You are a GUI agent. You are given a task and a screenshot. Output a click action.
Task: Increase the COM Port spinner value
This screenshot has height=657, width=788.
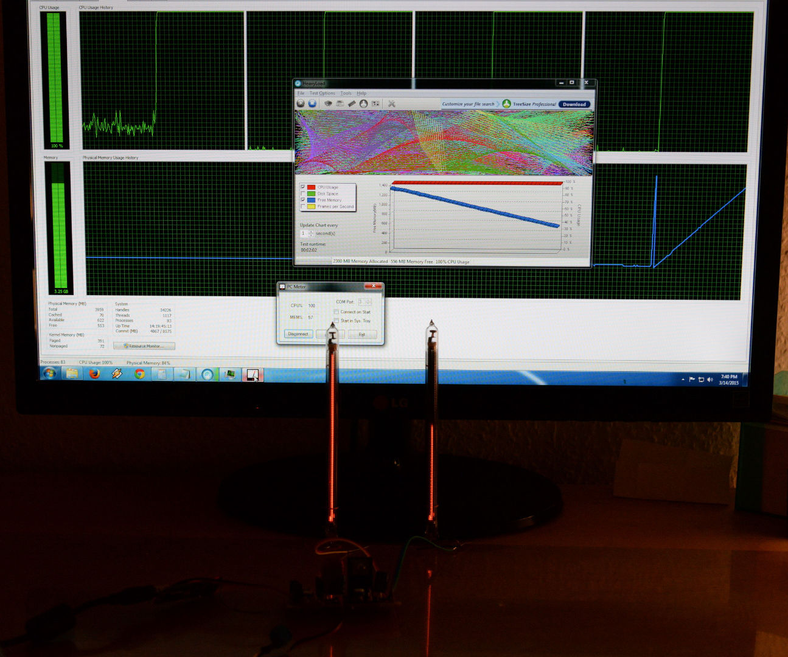(x=368, y=300)
